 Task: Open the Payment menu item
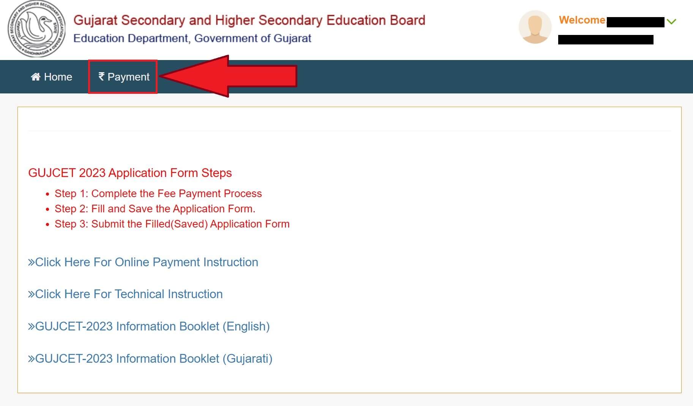click(124, 77)
